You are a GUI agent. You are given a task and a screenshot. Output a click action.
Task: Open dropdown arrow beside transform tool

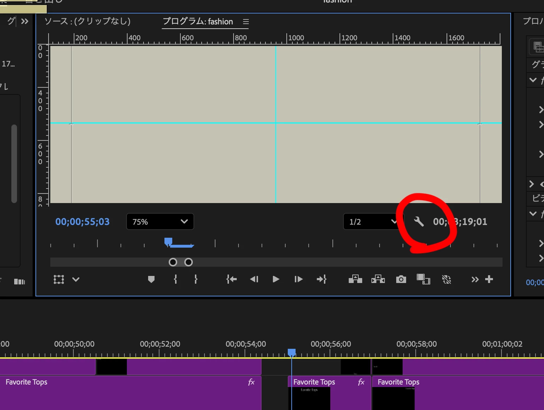[76, 279]
